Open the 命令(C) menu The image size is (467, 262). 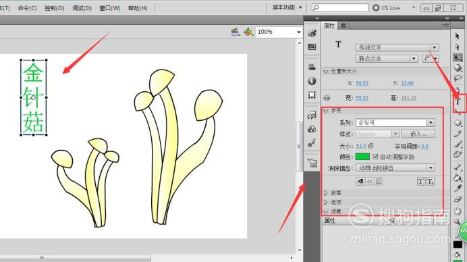[x=27, y=8]
